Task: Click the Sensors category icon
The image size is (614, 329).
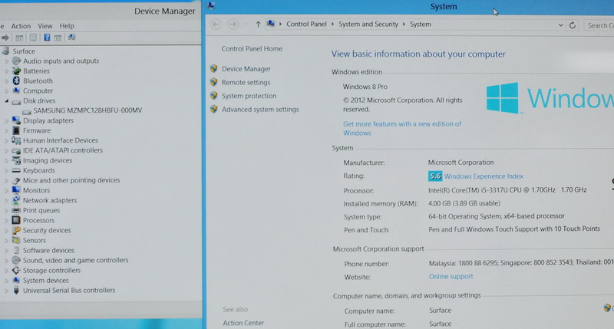Action: point(16,240)
